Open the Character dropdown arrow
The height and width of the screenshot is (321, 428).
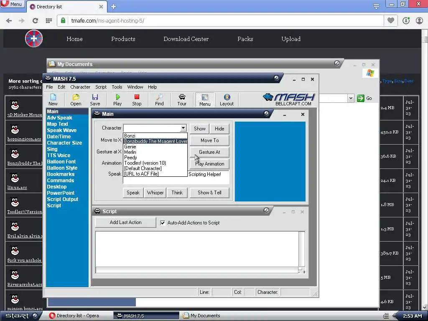tap(183, 128)
